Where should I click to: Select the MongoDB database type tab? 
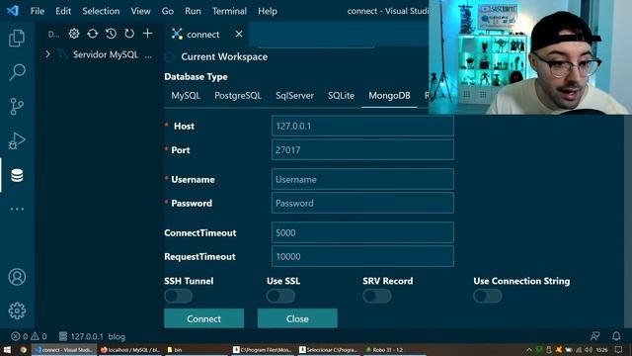(389, 96)
